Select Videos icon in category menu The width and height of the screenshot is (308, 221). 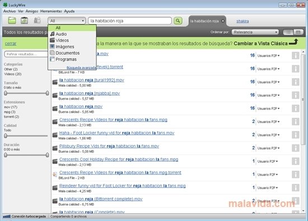(52, 40)
